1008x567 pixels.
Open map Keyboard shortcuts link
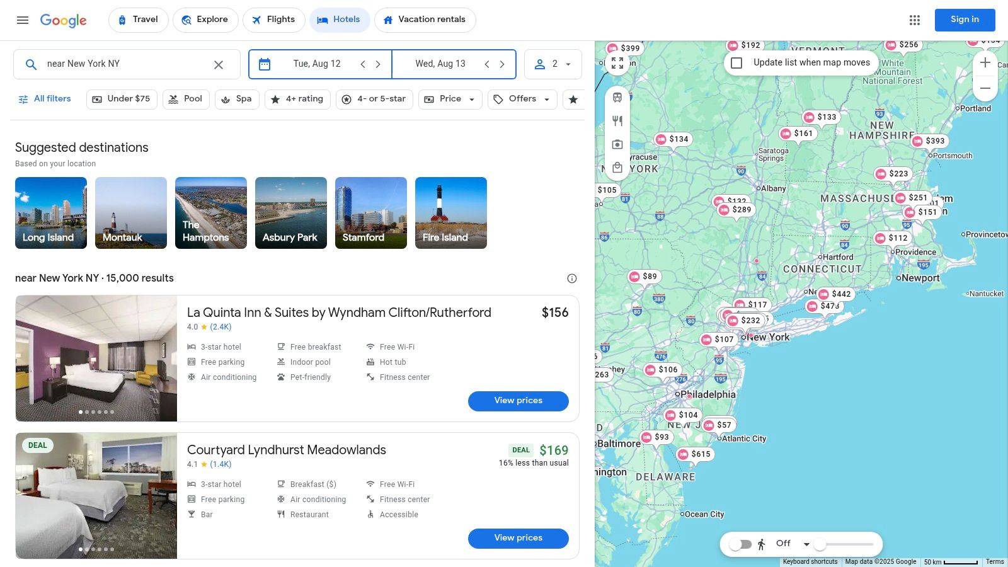point(810,562)
